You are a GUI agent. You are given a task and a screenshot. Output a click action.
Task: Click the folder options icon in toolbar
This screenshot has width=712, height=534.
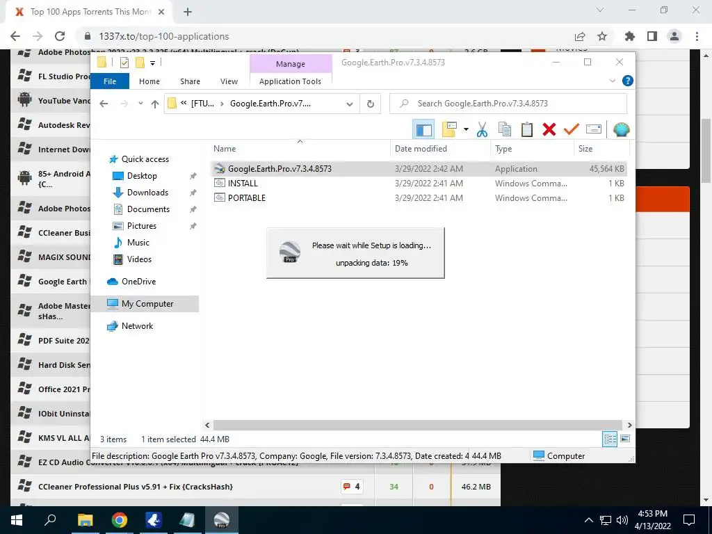(x=449, y=129)
